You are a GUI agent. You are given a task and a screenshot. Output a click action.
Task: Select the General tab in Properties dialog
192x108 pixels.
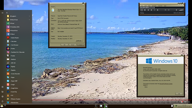(x=53, y=6)
